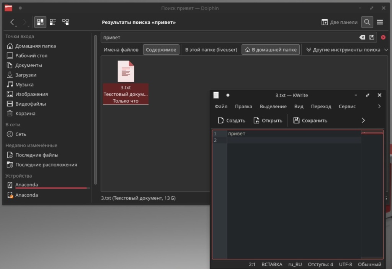
Task: Switch to icons view mode in Dolphin
Action: pyautogui.click(x=40, y=22)
